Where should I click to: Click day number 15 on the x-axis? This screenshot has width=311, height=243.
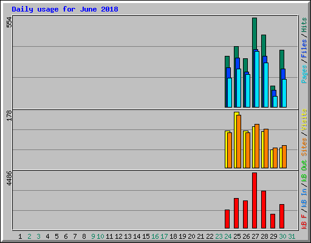[146, 236]
